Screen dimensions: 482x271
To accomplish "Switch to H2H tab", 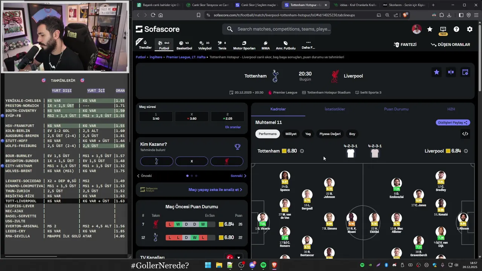I will point(451,109).
